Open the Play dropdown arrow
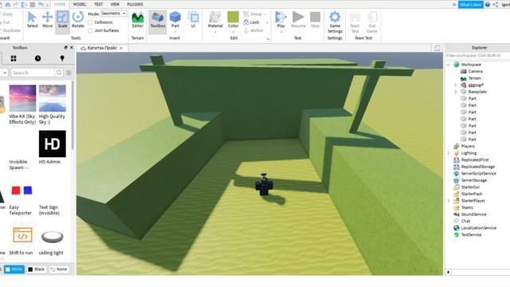 [281, 32]
